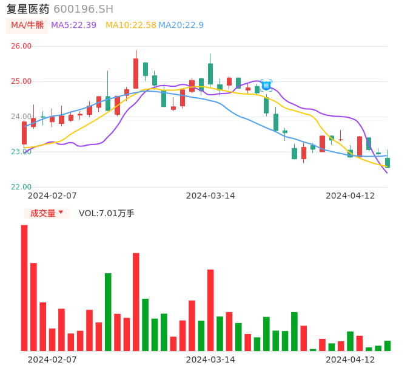
Task: Click the 成交量 dropdown arrow
Action: click(61, 213)
